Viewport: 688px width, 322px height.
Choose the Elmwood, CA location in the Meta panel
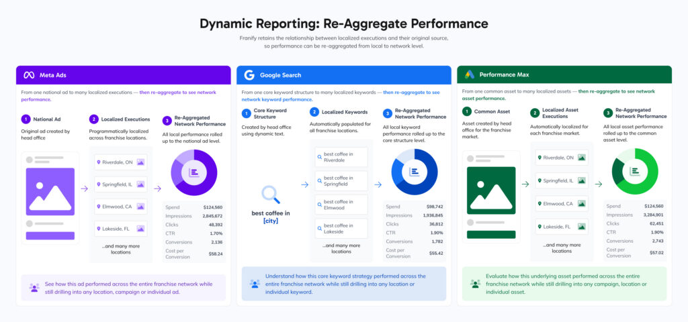[121, 207]
